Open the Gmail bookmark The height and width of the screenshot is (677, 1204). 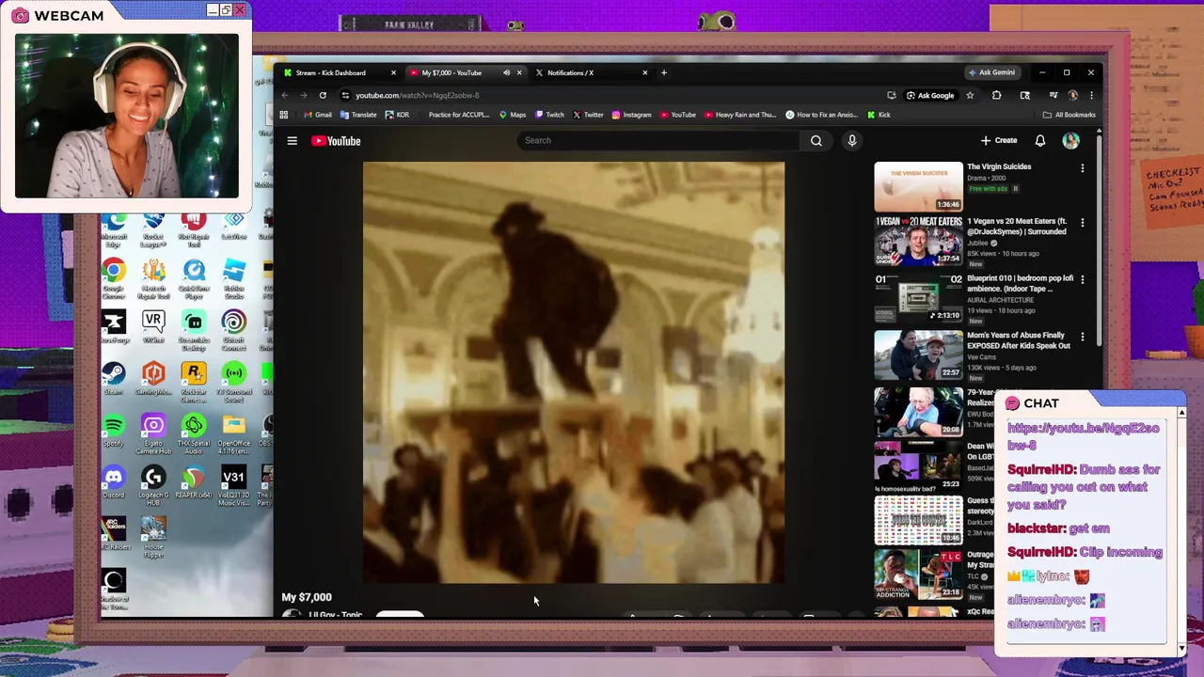click(x=318, y=115)
